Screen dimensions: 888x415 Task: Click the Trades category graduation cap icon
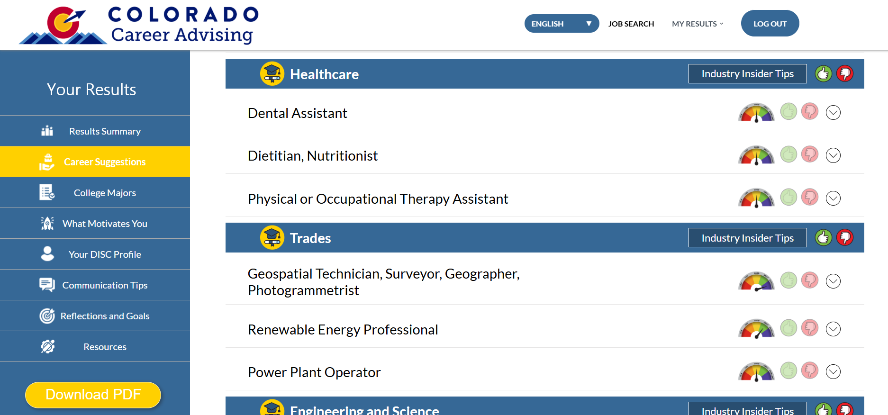coord(272,237)
